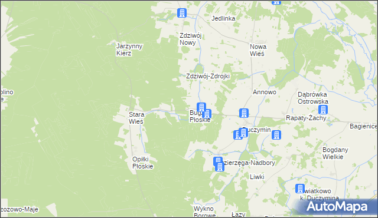This screenshot has height=218, width=378.
Task: Click the Stara Wieś place label
Action: coord(136,118)
